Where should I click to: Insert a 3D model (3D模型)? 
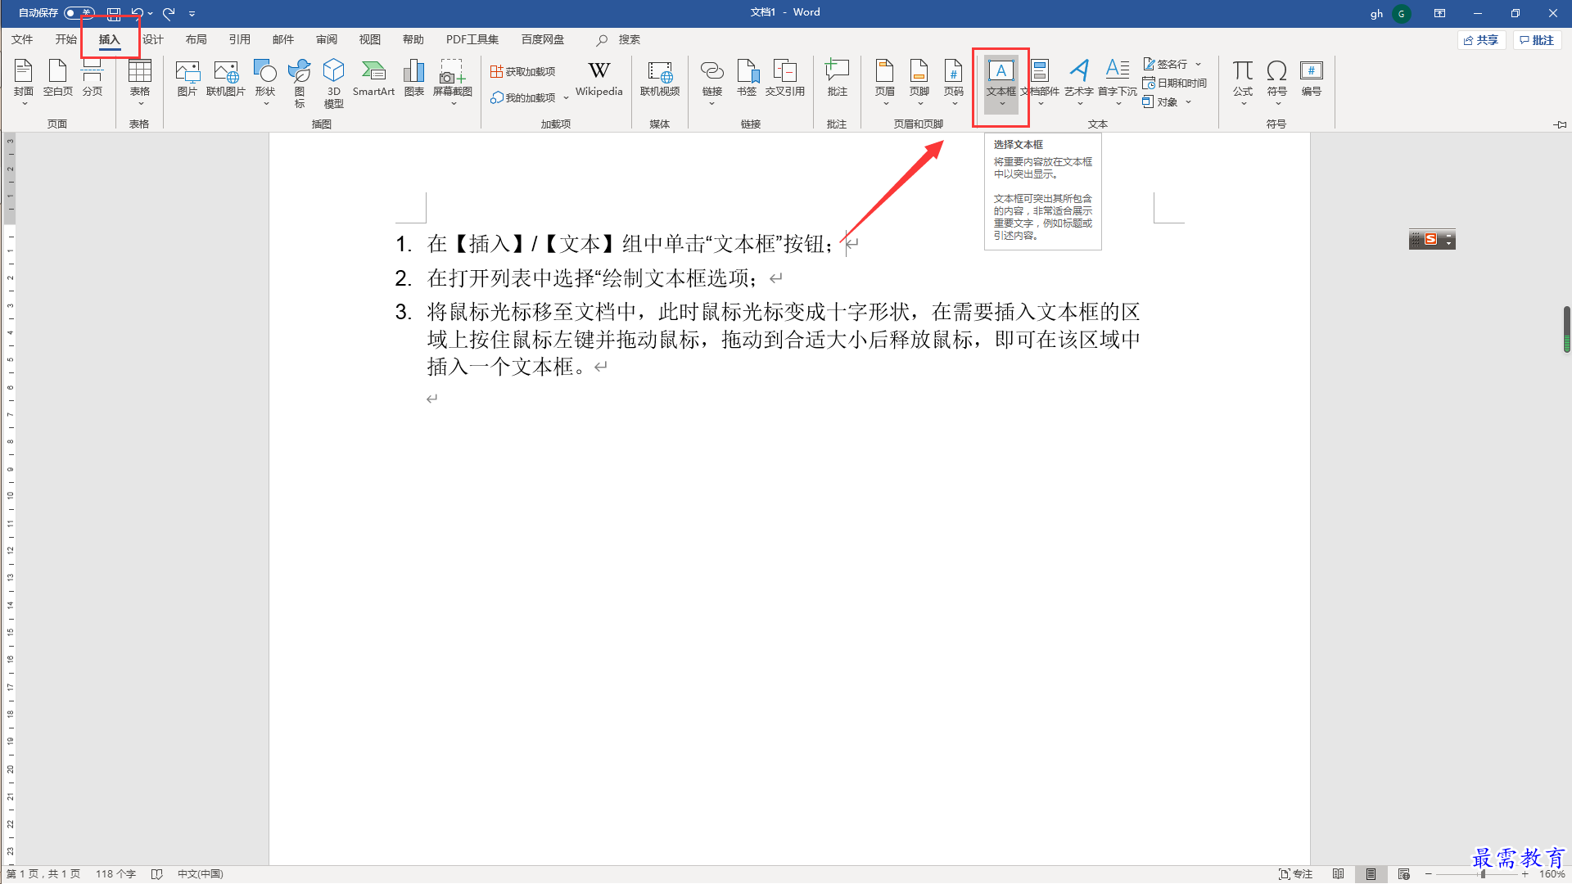tap(334, 83)
